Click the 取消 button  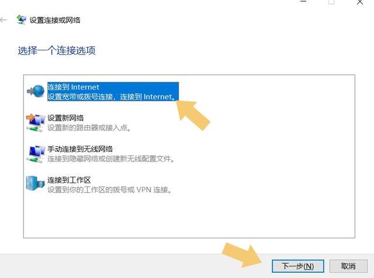(348, 266)
